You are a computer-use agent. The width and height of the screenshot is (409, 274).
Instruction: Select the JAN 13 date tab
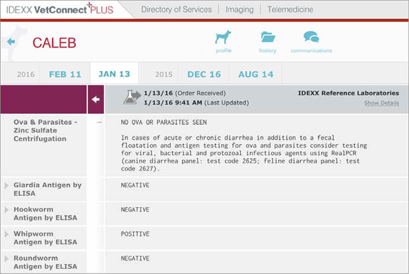[x=115, y=74]
